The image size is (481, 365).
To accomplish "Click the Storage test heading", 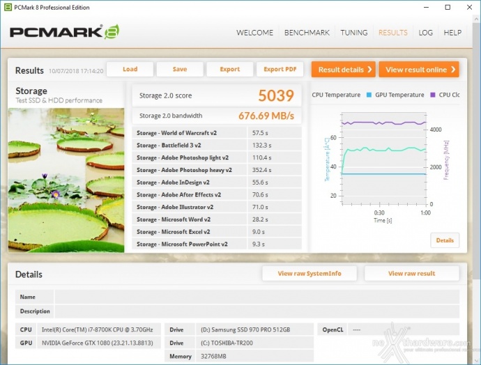I will pyautogui.click(x=31, y=91).
